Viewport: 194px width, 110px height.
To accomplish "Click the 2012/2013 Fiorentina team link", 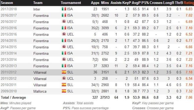I will click(41, 66).
